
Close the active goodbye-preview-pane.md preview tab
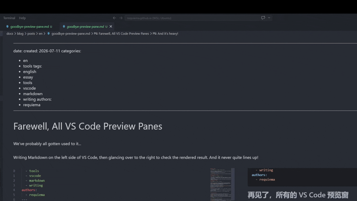tap(111, 27)
